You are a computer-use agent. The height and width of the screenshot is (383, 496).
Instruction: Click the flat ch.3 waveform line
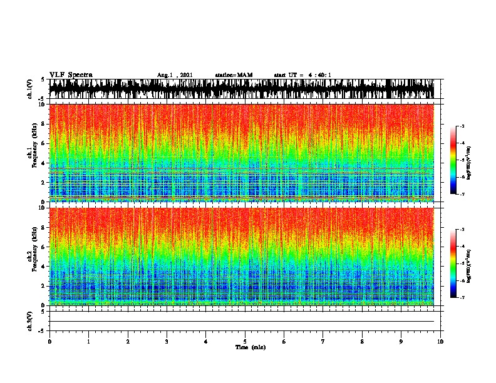[242, 322]
